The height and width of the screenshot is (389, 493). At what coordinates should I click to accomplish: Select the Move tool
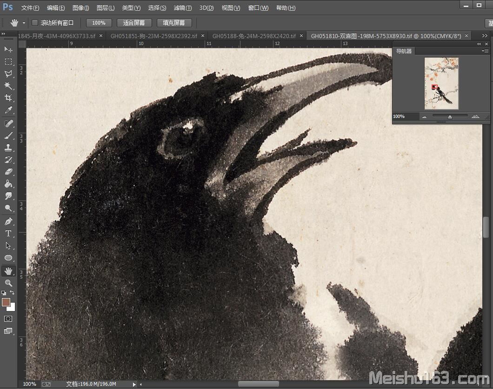click(8, 49)
